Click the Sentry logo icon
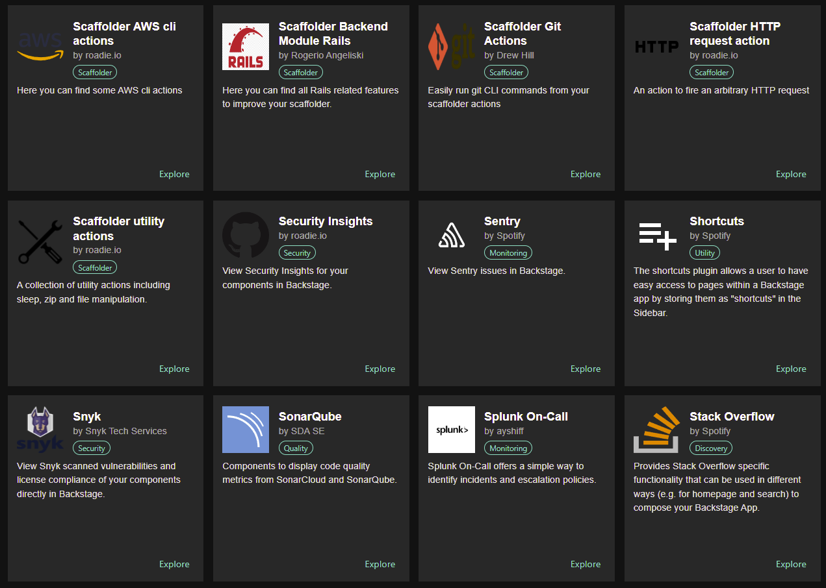The width and height of the screenshot is (826, 588). coord(451,235)
